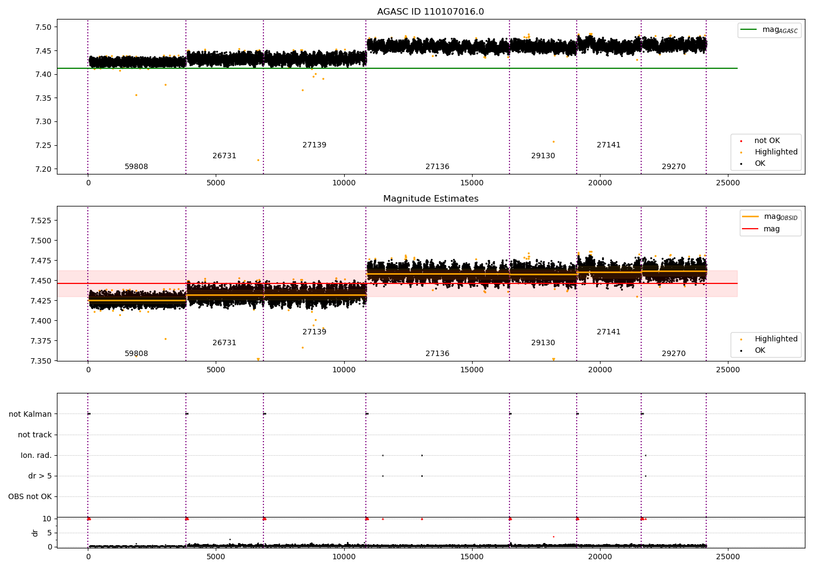813x569 pixels.
Task: Click the "Ion. rad." row label
Action: click(36, 456)
